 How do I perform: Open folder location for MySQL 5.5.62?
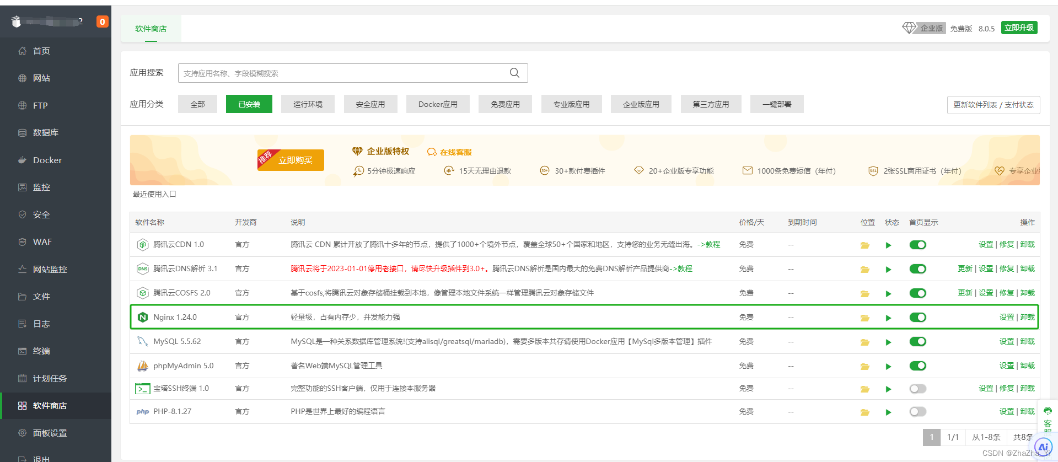click(864, 342)
